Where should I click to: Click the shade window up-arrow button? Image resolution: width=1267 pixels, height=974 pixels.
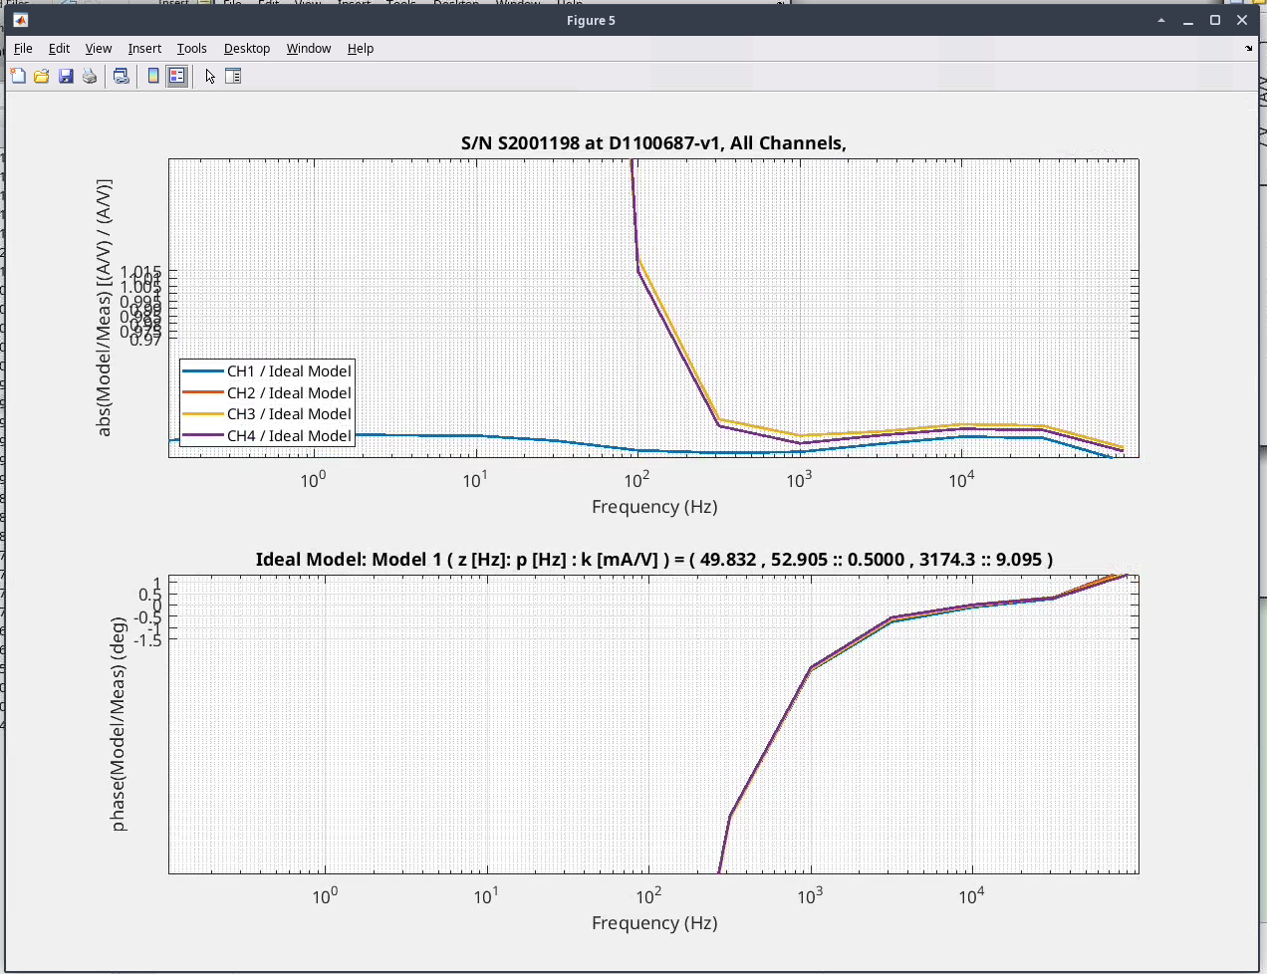1161,20
